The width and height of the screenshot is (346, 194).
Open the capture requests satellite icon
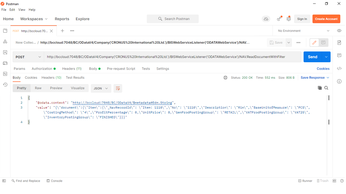coord(279,19)
